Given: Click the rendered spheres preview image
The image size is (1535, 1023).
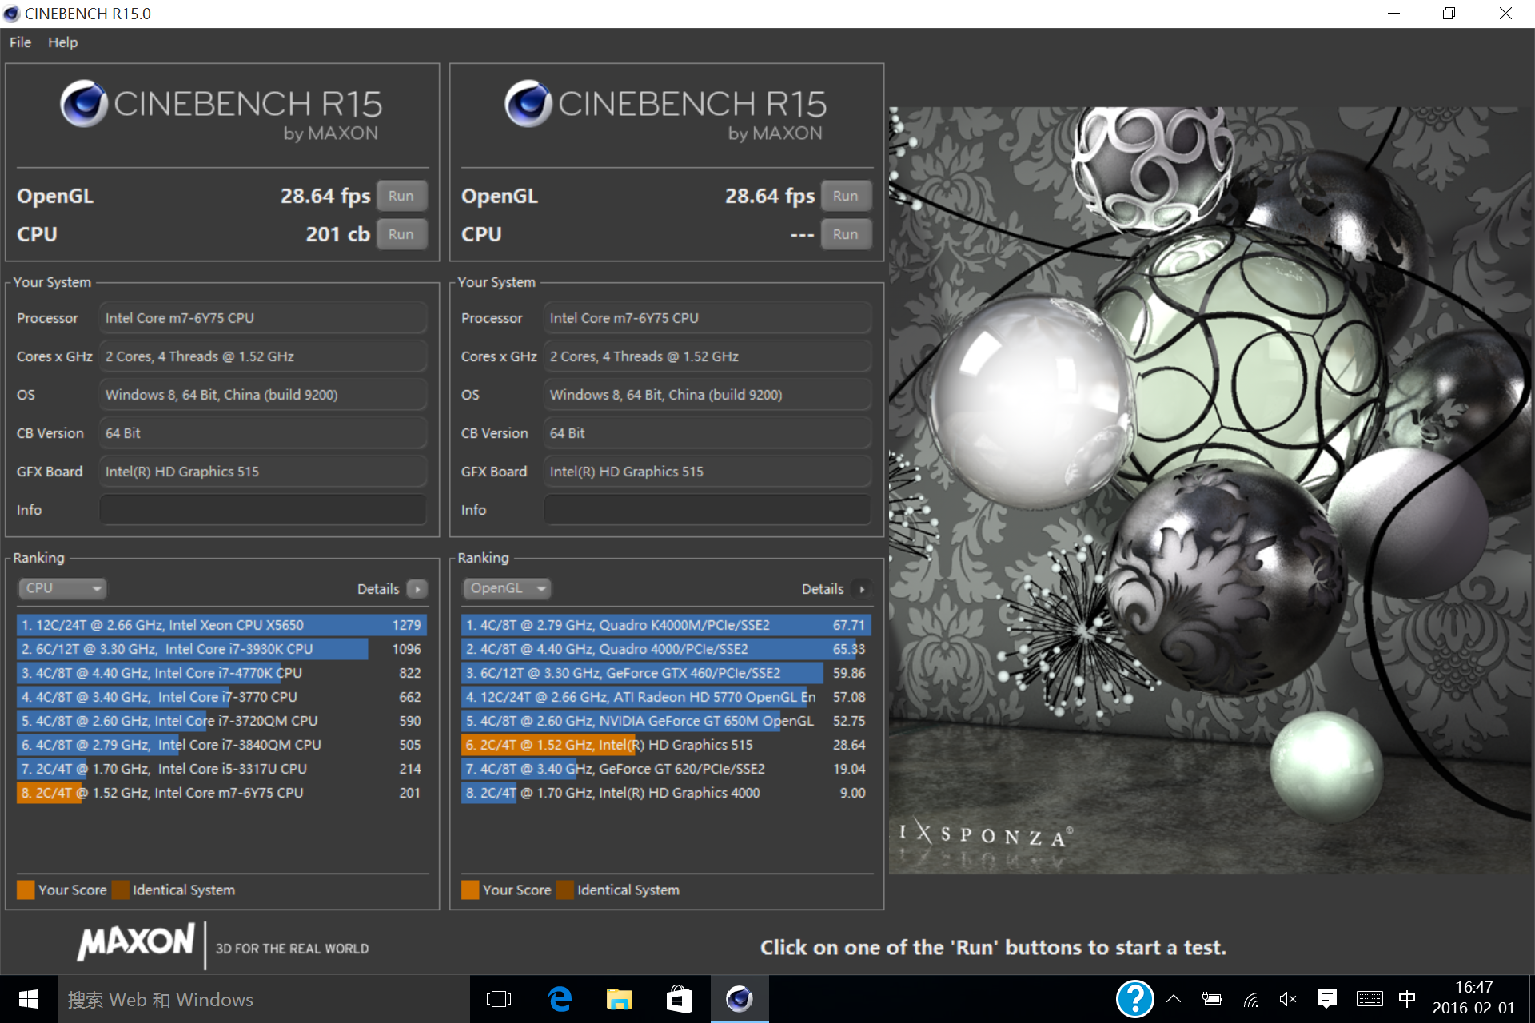Looking at the screenshot, I should click(1211, 490).
